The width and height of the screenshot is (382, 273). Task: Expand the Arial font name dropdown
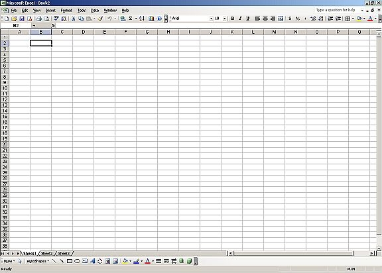(211, 19)
